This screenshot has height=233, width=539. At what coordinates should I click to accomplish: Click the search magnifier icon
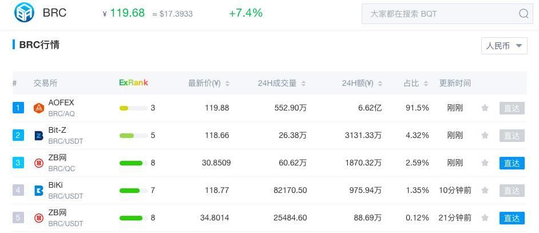[x=524, y=14]
